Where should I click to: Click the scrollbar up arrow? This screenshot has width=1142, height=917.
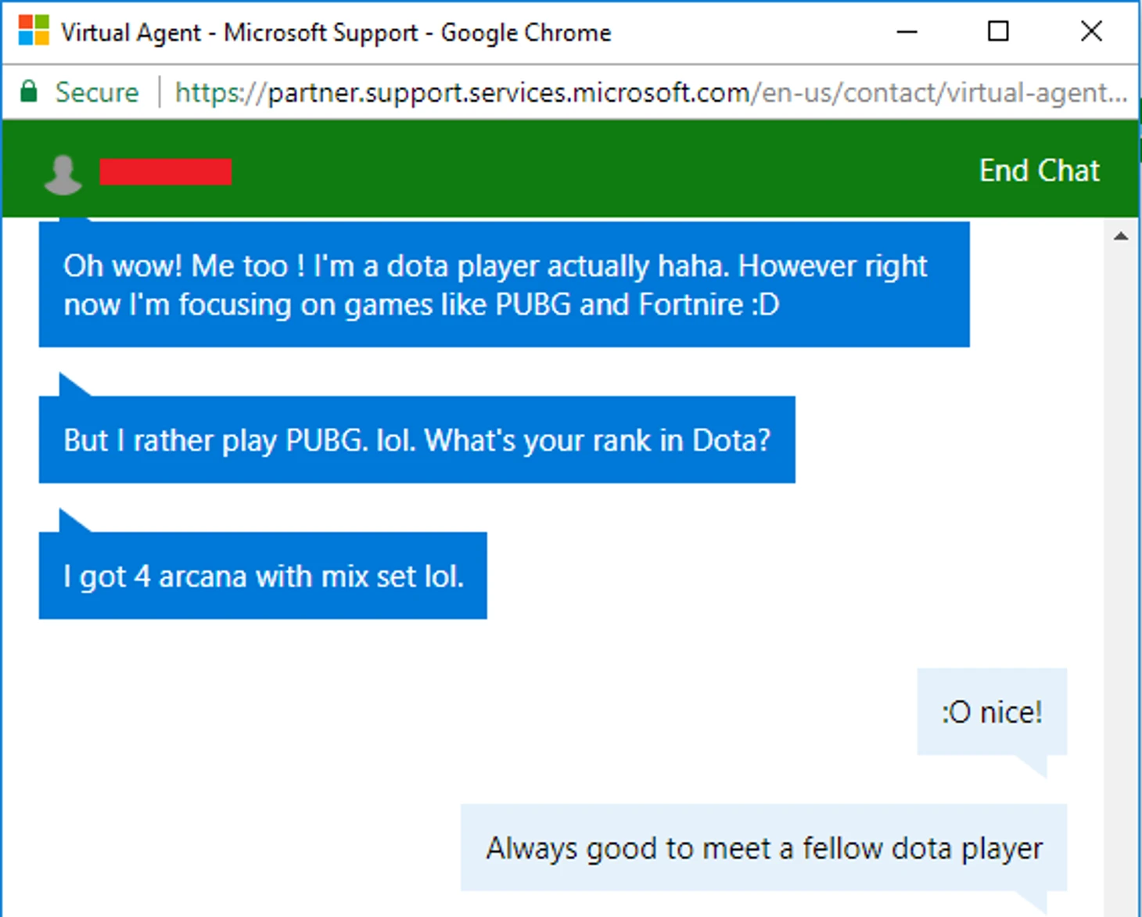[1121, 236]
